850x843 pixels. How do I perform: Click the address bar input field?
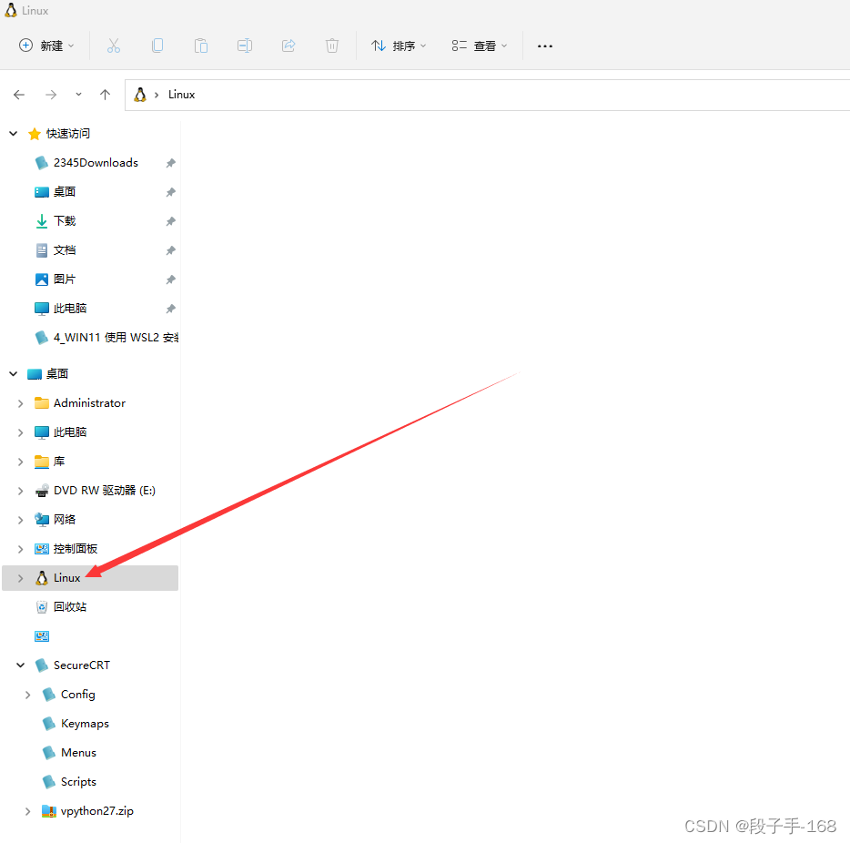coord(488,95)
